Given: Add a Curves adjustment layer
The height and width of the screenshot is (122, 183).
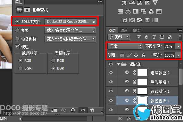Looking at the screenshot, I should coord(140,3).
